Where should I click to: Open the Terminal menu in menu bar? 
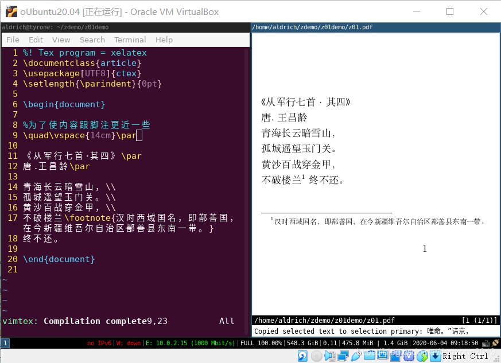click(x=130, y=40)
